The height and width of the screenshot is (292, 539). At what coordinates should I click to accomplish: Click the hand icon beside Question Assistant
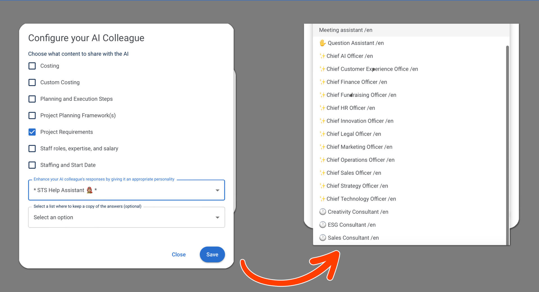323,43
